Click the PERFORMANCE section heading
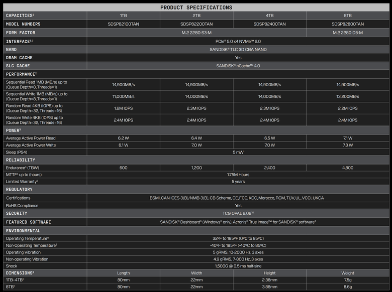This screenshot has height=292, width=392. 21,74
